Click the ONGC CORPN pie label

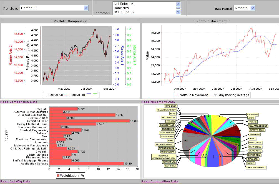tap(168, 152)
